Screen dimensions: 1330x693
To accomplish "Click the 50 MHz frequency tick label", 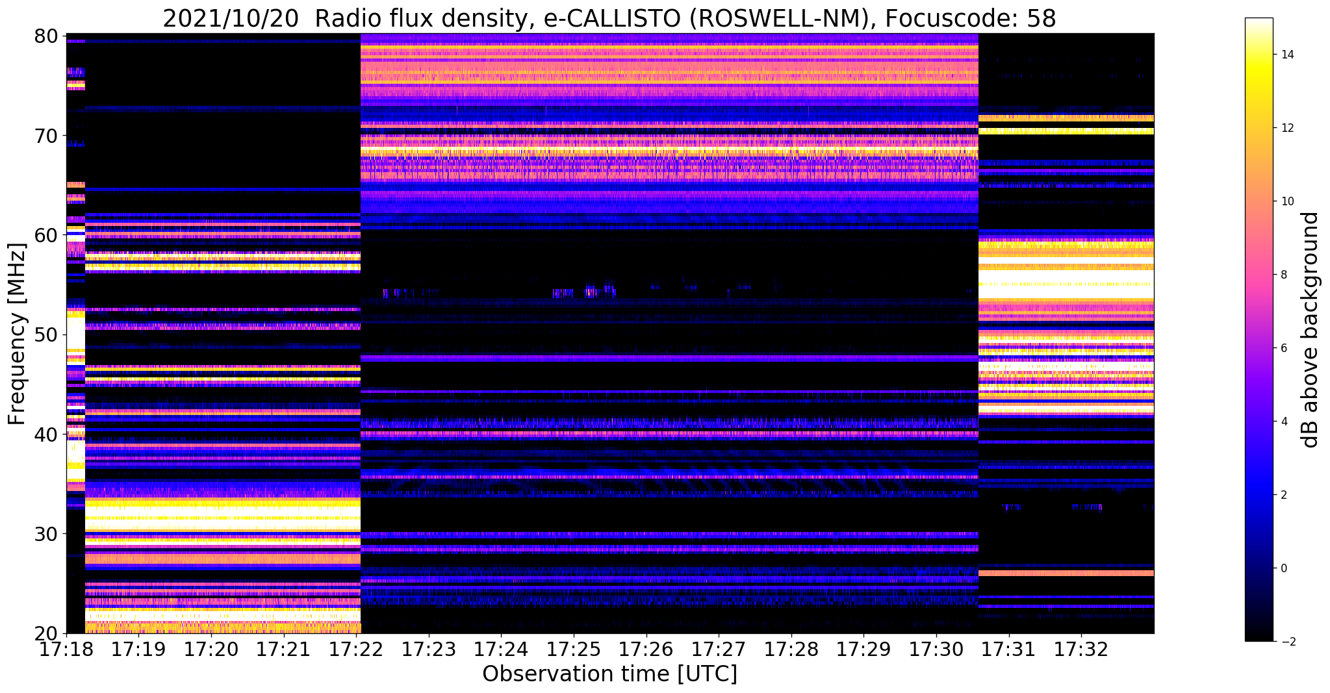I will [x=45, y=334].
